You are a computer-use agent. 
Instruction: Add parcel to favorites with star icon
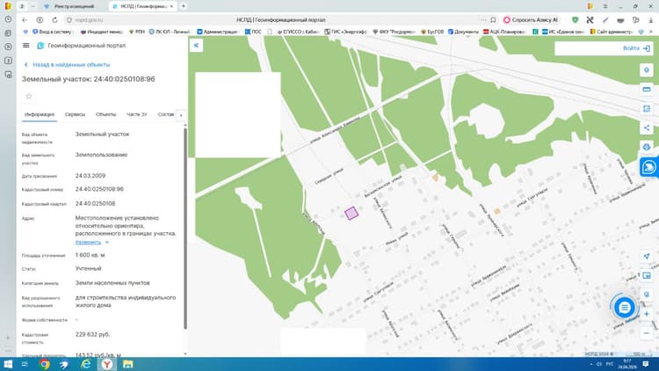click(x=29, y=97)
